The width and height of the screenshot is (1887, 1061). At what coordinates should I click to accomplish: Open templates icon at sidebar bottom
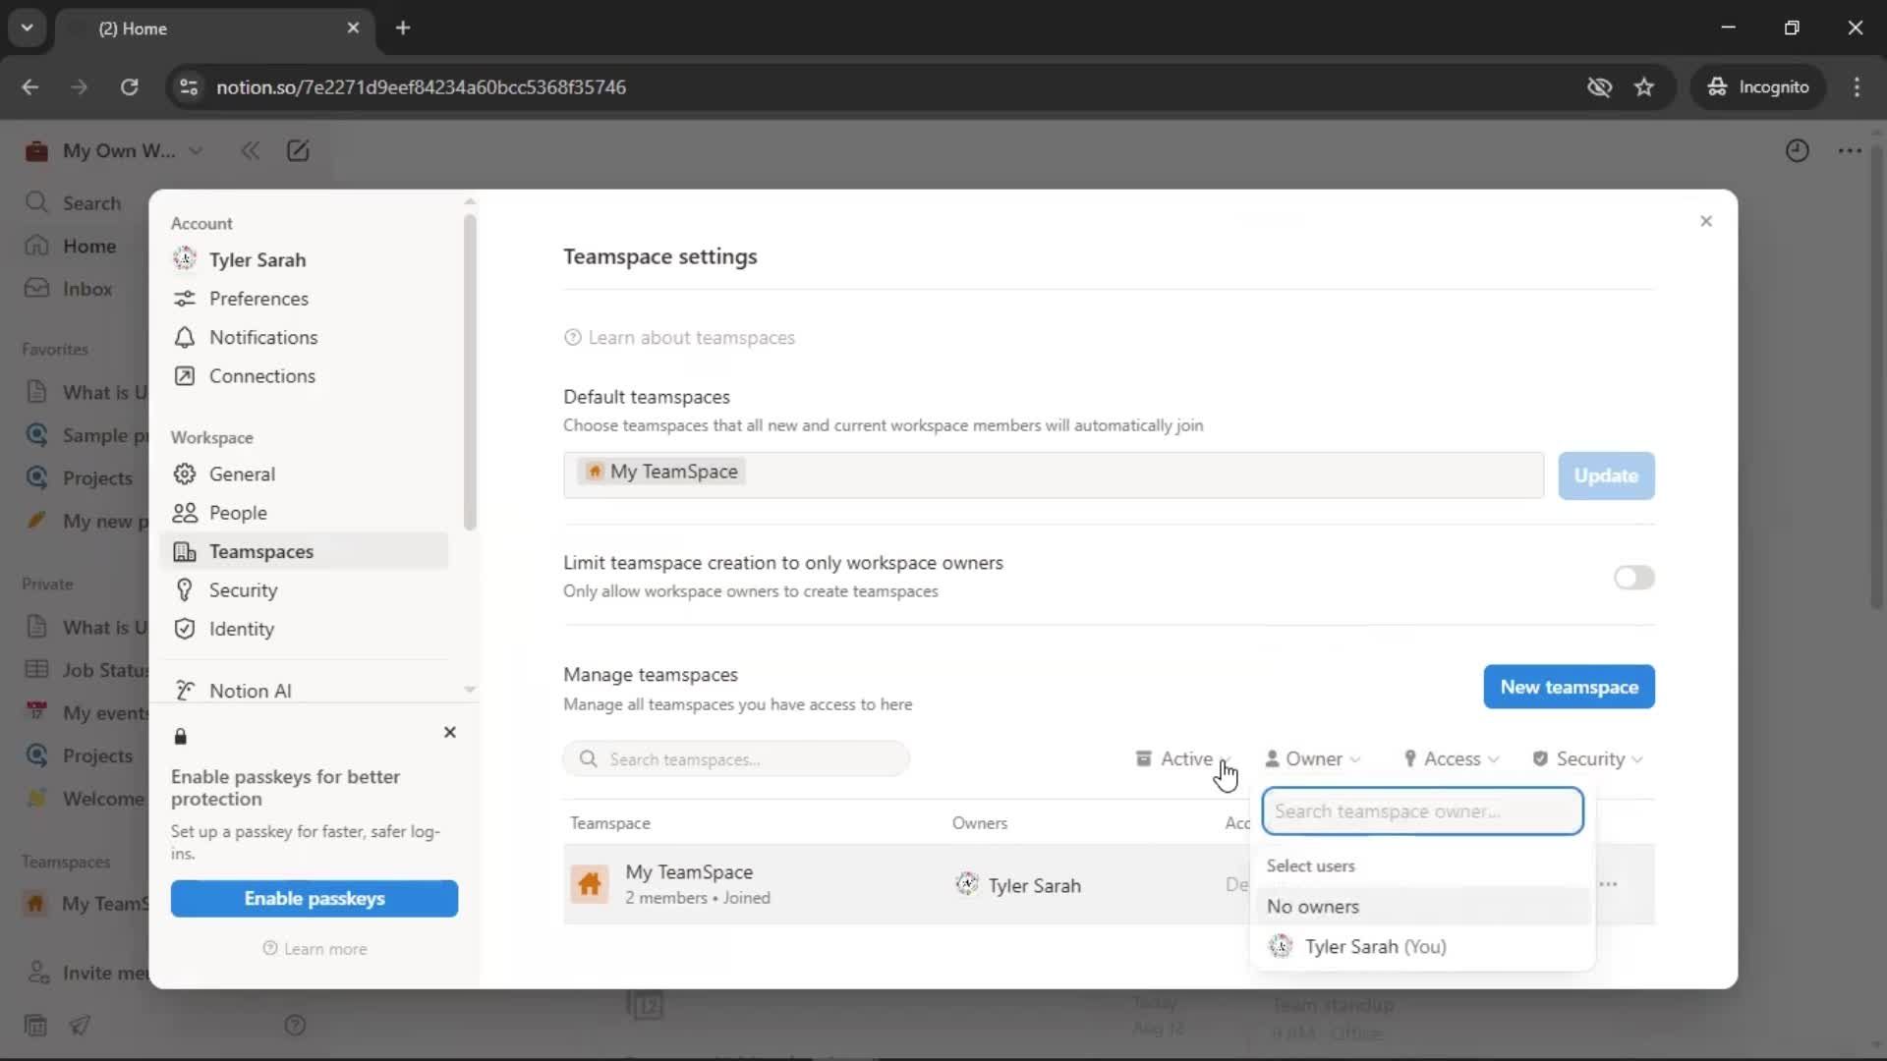click(x=35, y=1025)
